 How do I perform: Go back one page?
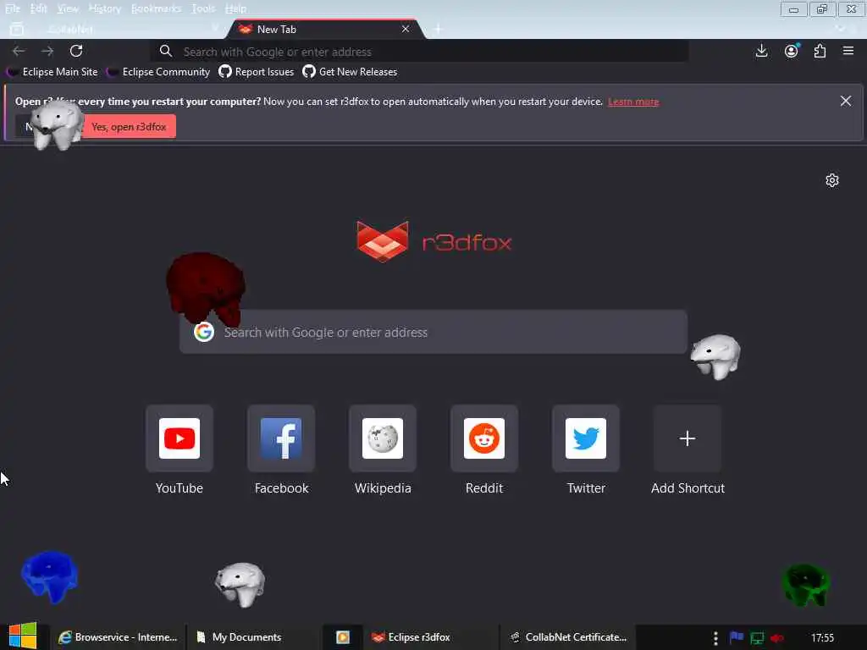(19, 51)
